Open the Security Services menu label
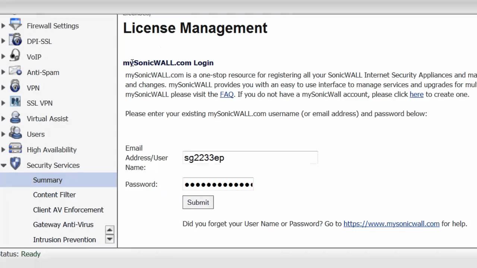Image resolution: width=477 pixels, height=268 pixels. coord(53,165)
